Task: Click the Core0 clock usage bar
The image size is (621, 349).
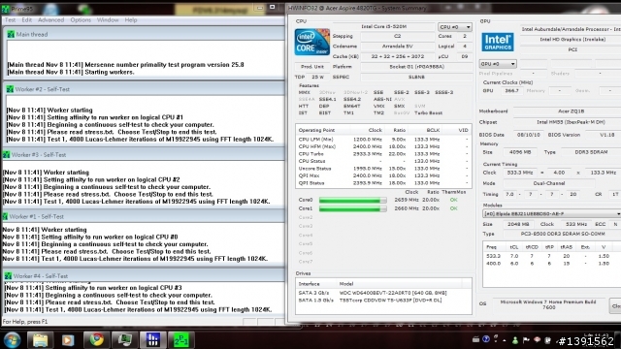Action: [x=352, y=201]
